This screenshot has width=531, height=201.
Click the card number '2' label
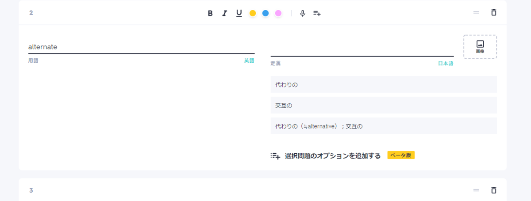pyautogui.click(x=31, y=13)
